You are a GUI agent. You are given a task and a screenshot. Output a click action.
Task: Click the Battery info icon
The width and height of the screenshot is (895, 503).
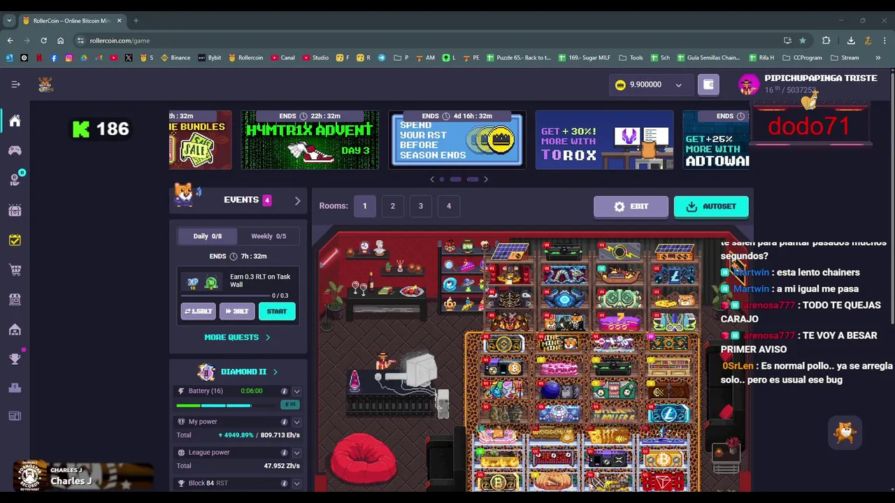click(x=284, y=391)
